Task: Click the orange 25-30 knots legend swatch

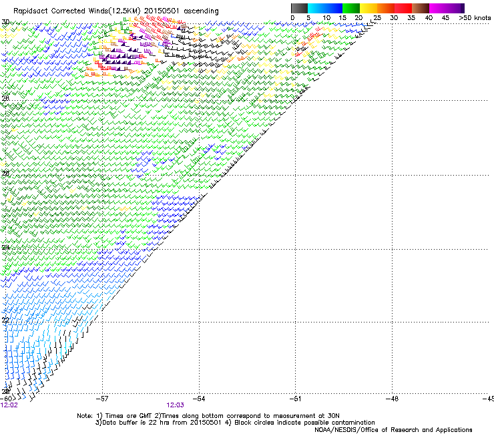Action: tap(386, 8)
